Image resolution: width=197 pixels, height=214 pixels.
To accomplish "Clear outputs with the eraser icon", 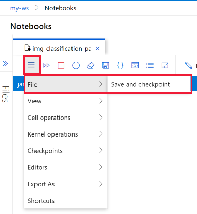I will tap(91, 65).
